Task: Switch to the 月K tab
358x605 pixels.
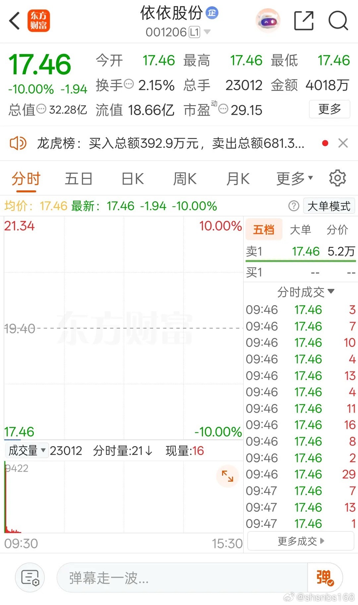Action: [238, 179]
